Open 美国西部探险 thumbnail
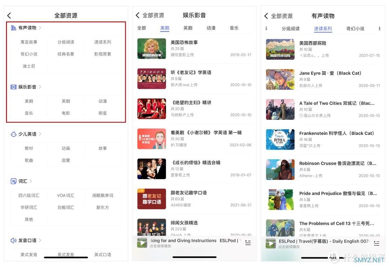The height and width of the screenshot is (267, 389). (x=280, y=49)
